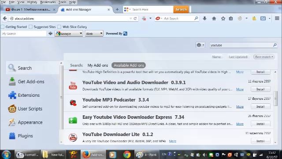This screenshot has width=282, height=159.
Task: Open the downloads arrow icon
Action: pyautogui.click(x=204, y=19)
